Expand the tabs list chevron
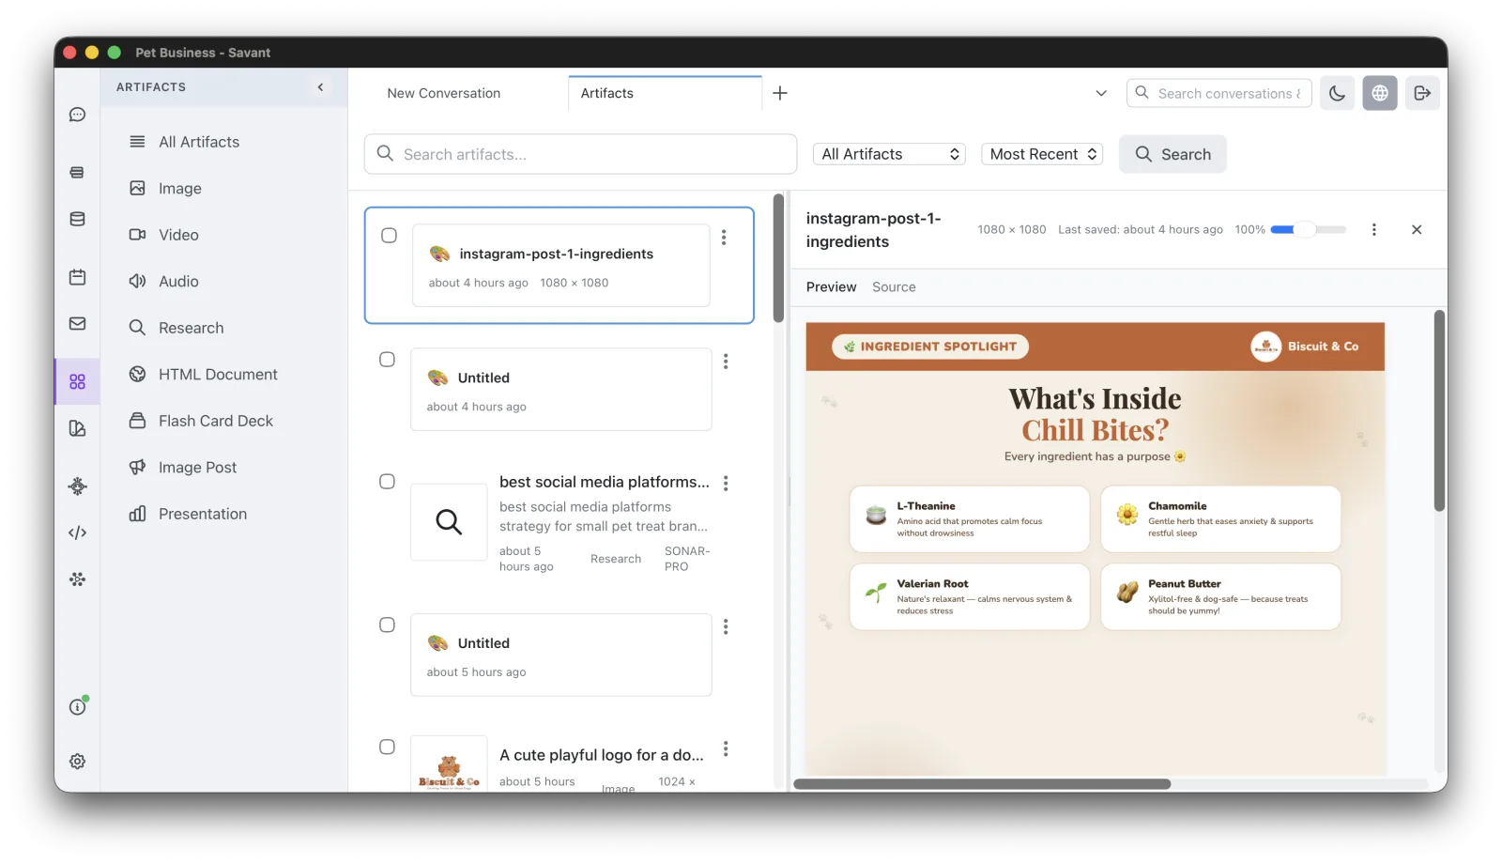 [x=1101, y=93]
